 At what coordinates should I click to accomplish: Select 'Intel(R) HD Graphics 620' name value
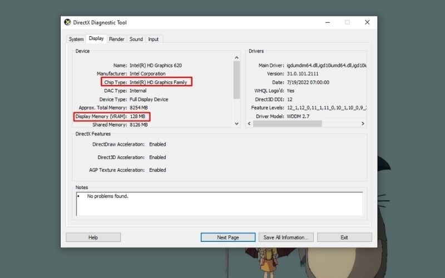(156, 66)
